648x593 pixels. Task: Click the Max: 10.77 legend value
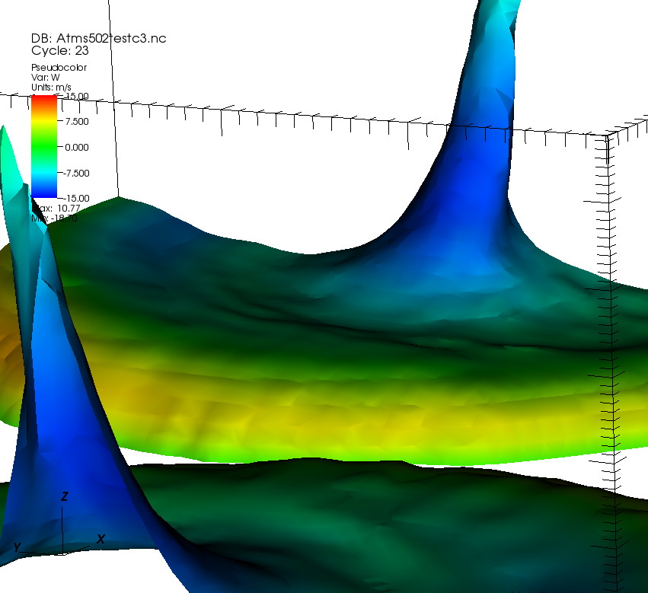click(53, 208)
